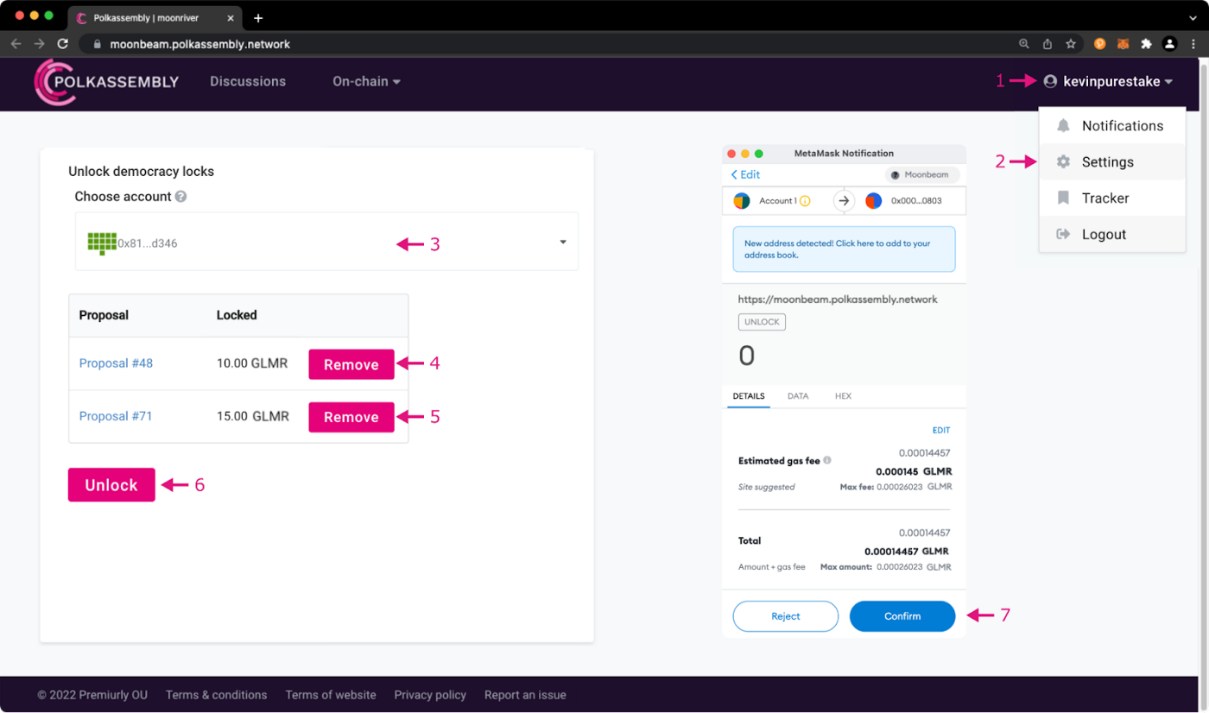Click Choose account help icon

click(181, 197)
